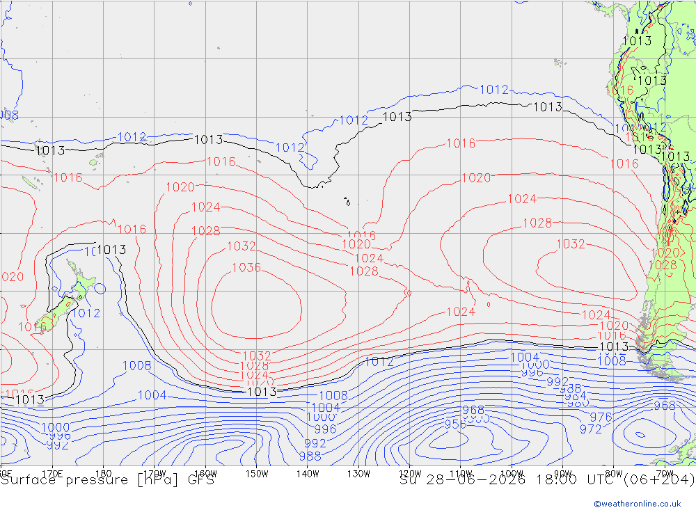Select the 988 isobar label
Image resolution: width=696 pixels, height=510 pixels.
[310, 456]
